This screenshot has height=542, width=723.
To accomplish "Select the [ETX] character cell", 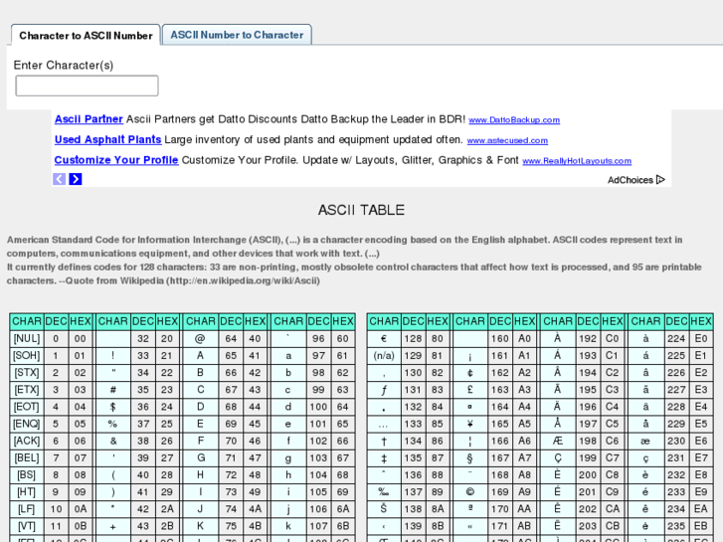I will click(x=27, y=390).
